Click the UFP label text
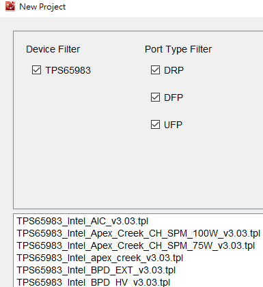Image resolution: width=263 pixels, height=287 pixels. pyautogui.click(x=173, y=125)
